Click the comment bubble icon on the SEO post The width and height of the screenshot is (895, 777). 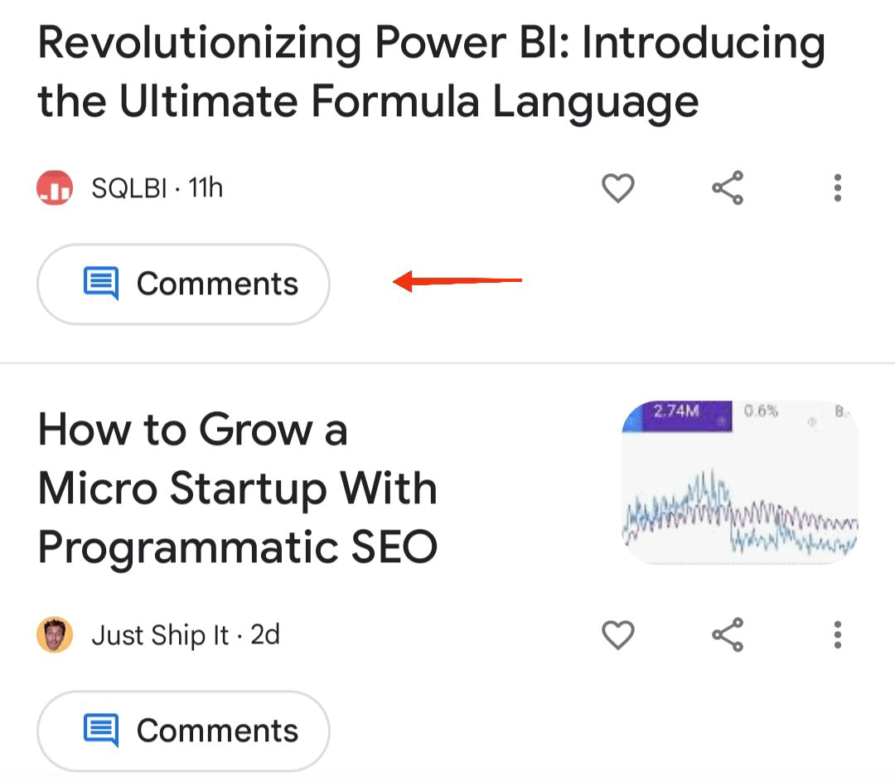[99, 731]
